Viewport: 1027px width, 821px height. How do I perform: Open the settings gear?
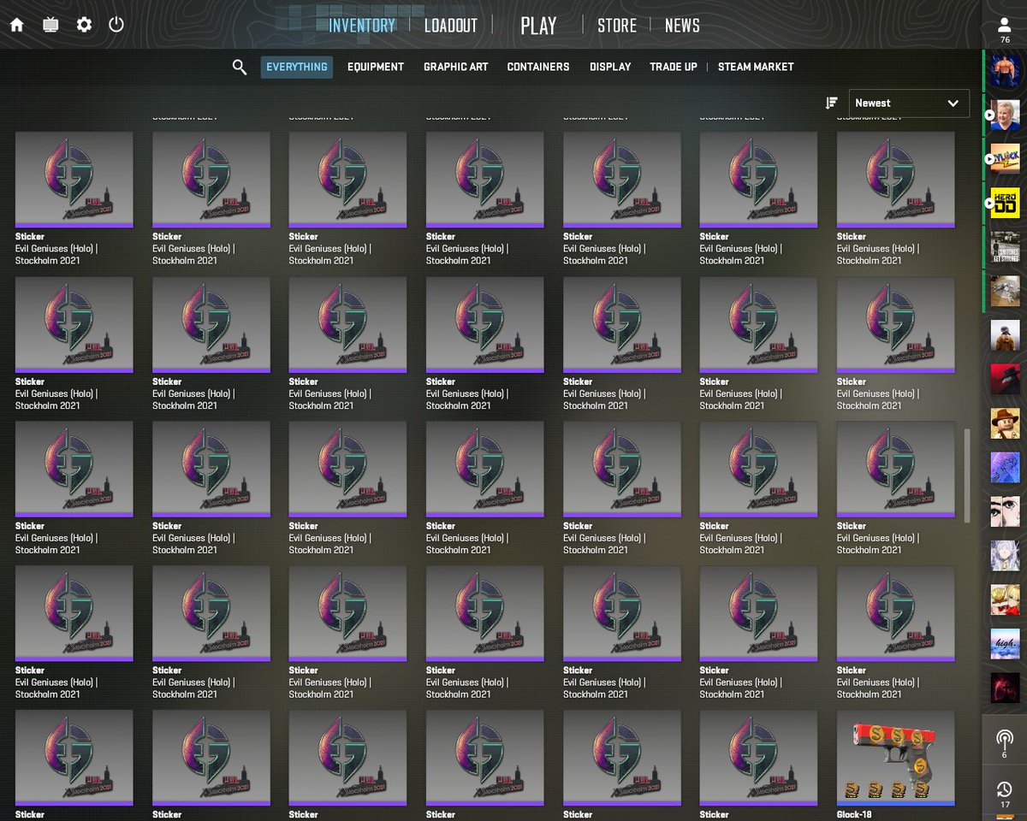(84, 25)
